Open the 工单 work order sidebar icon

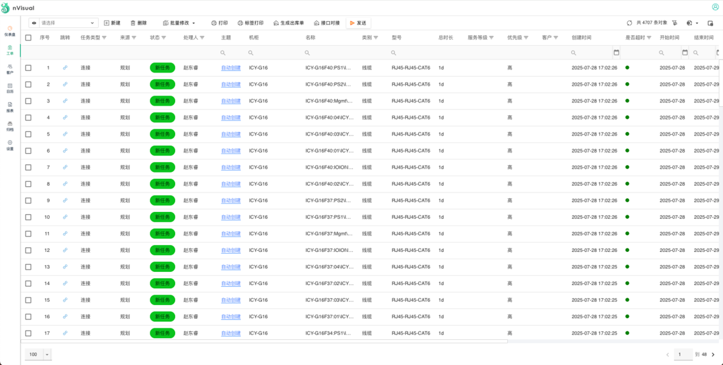10,50
